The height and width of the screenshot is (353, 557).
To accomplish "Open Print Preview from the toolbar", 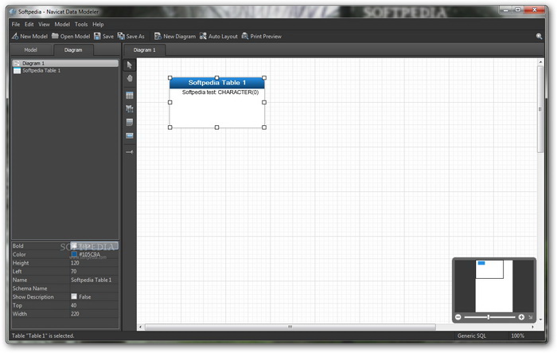I will point(262,37).
